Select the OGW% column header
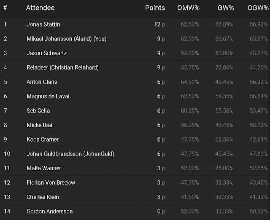270x220 pixels. [258, 8]
